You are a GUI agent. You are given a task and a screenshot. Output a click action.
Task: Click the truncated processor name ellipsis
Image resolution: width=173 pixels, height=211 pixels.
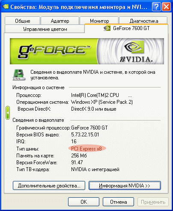130,96
